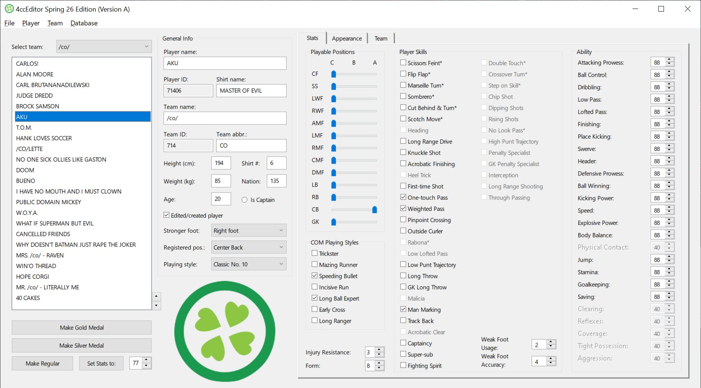Image resolution: width=701 pixels, height=388 pixels.
Task: Open the Select team dropdown
Action: coord(104,47)
